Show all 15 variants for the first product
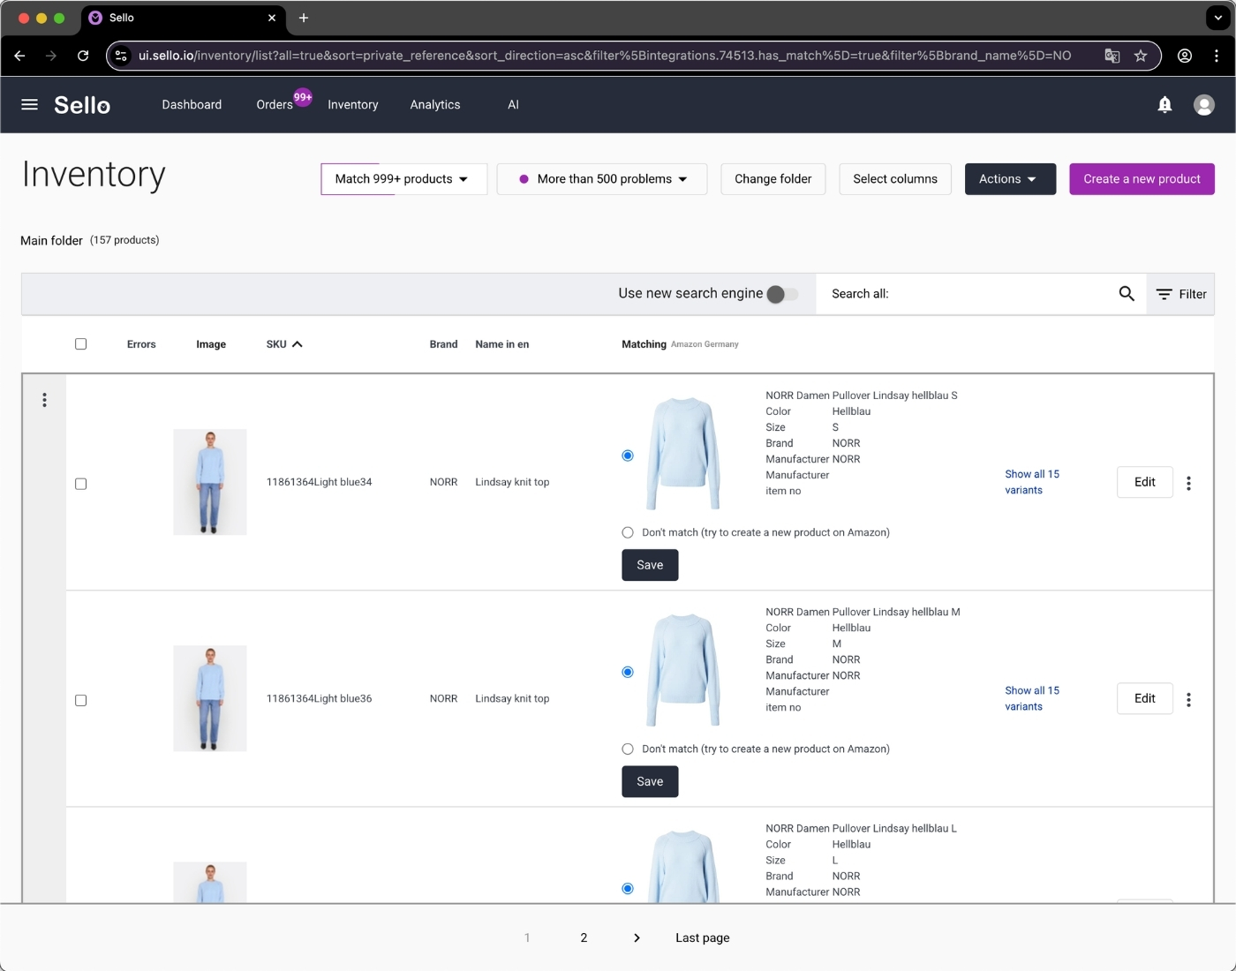This screenshot has width=1236, height=971. click(x=1032, y=481)
